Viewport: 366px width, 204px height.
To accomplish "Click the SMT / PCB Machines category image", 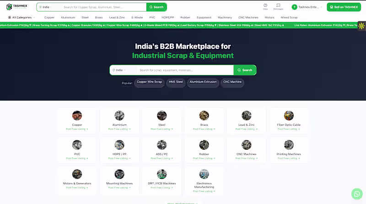I will coord(162,174).
